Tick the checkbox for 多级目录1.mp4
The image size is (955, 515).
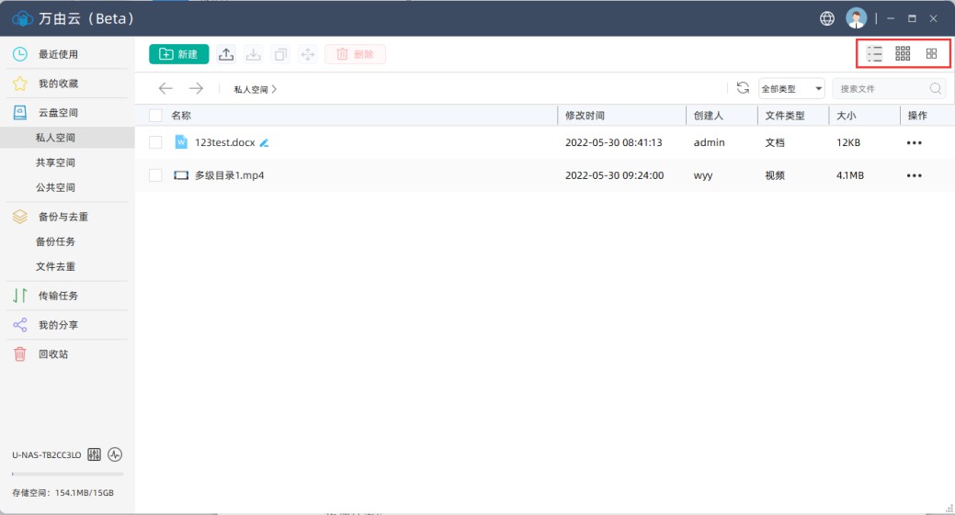155,175
